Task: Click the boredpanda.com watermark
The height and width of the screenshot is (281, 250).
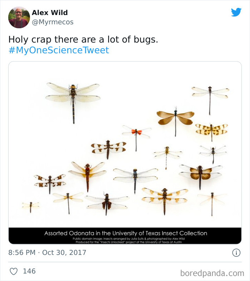Action: 212,273
